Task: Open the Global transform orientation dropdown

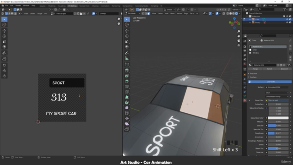Action: (169, 10)
